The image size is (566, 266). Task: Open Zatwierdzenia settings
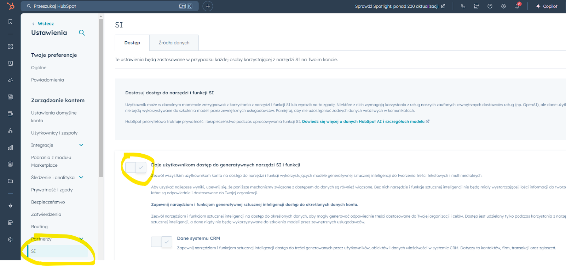point(46,214)
